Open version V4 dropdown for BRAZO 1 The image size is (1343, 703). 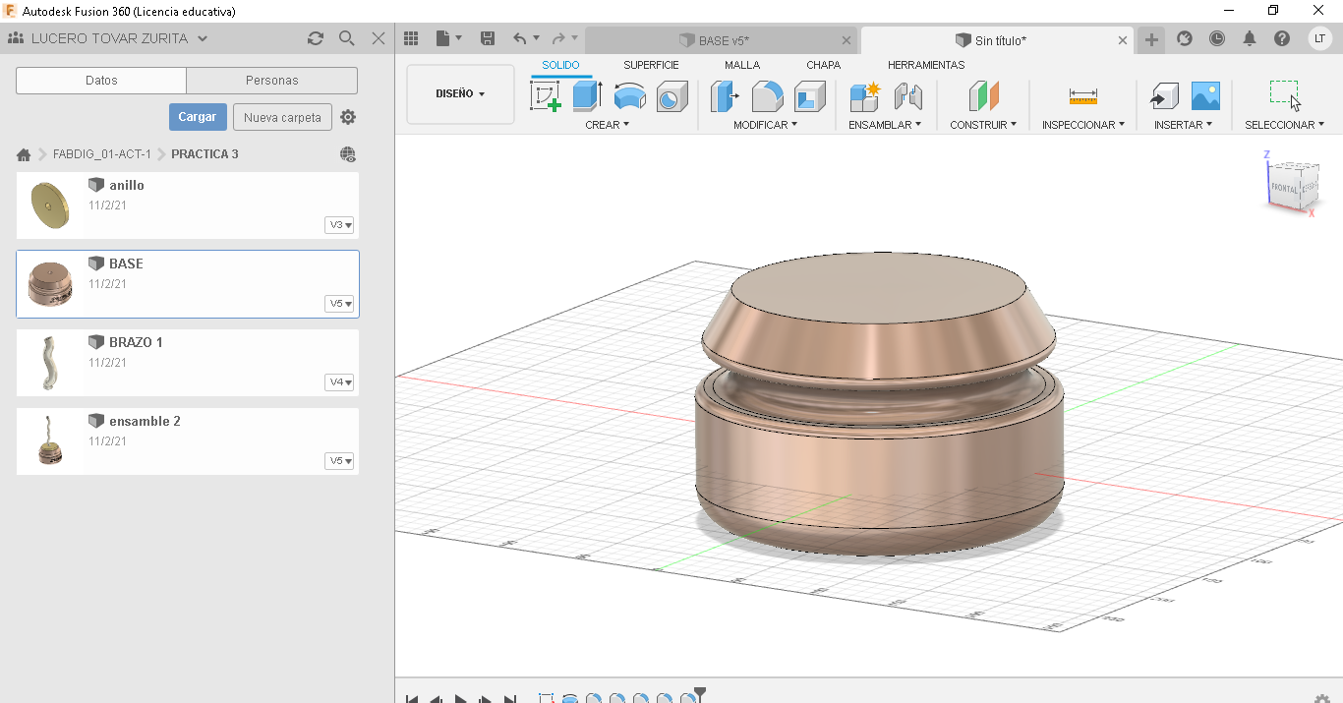coord(339,382)
